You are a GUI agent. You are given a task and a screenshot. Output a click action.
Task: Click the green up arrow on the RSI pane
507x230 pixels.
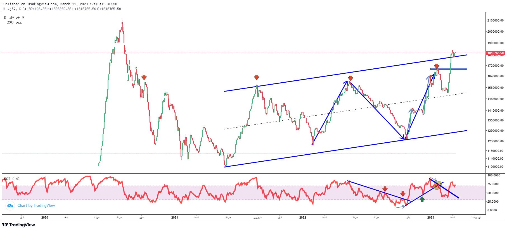click(422, 199)
